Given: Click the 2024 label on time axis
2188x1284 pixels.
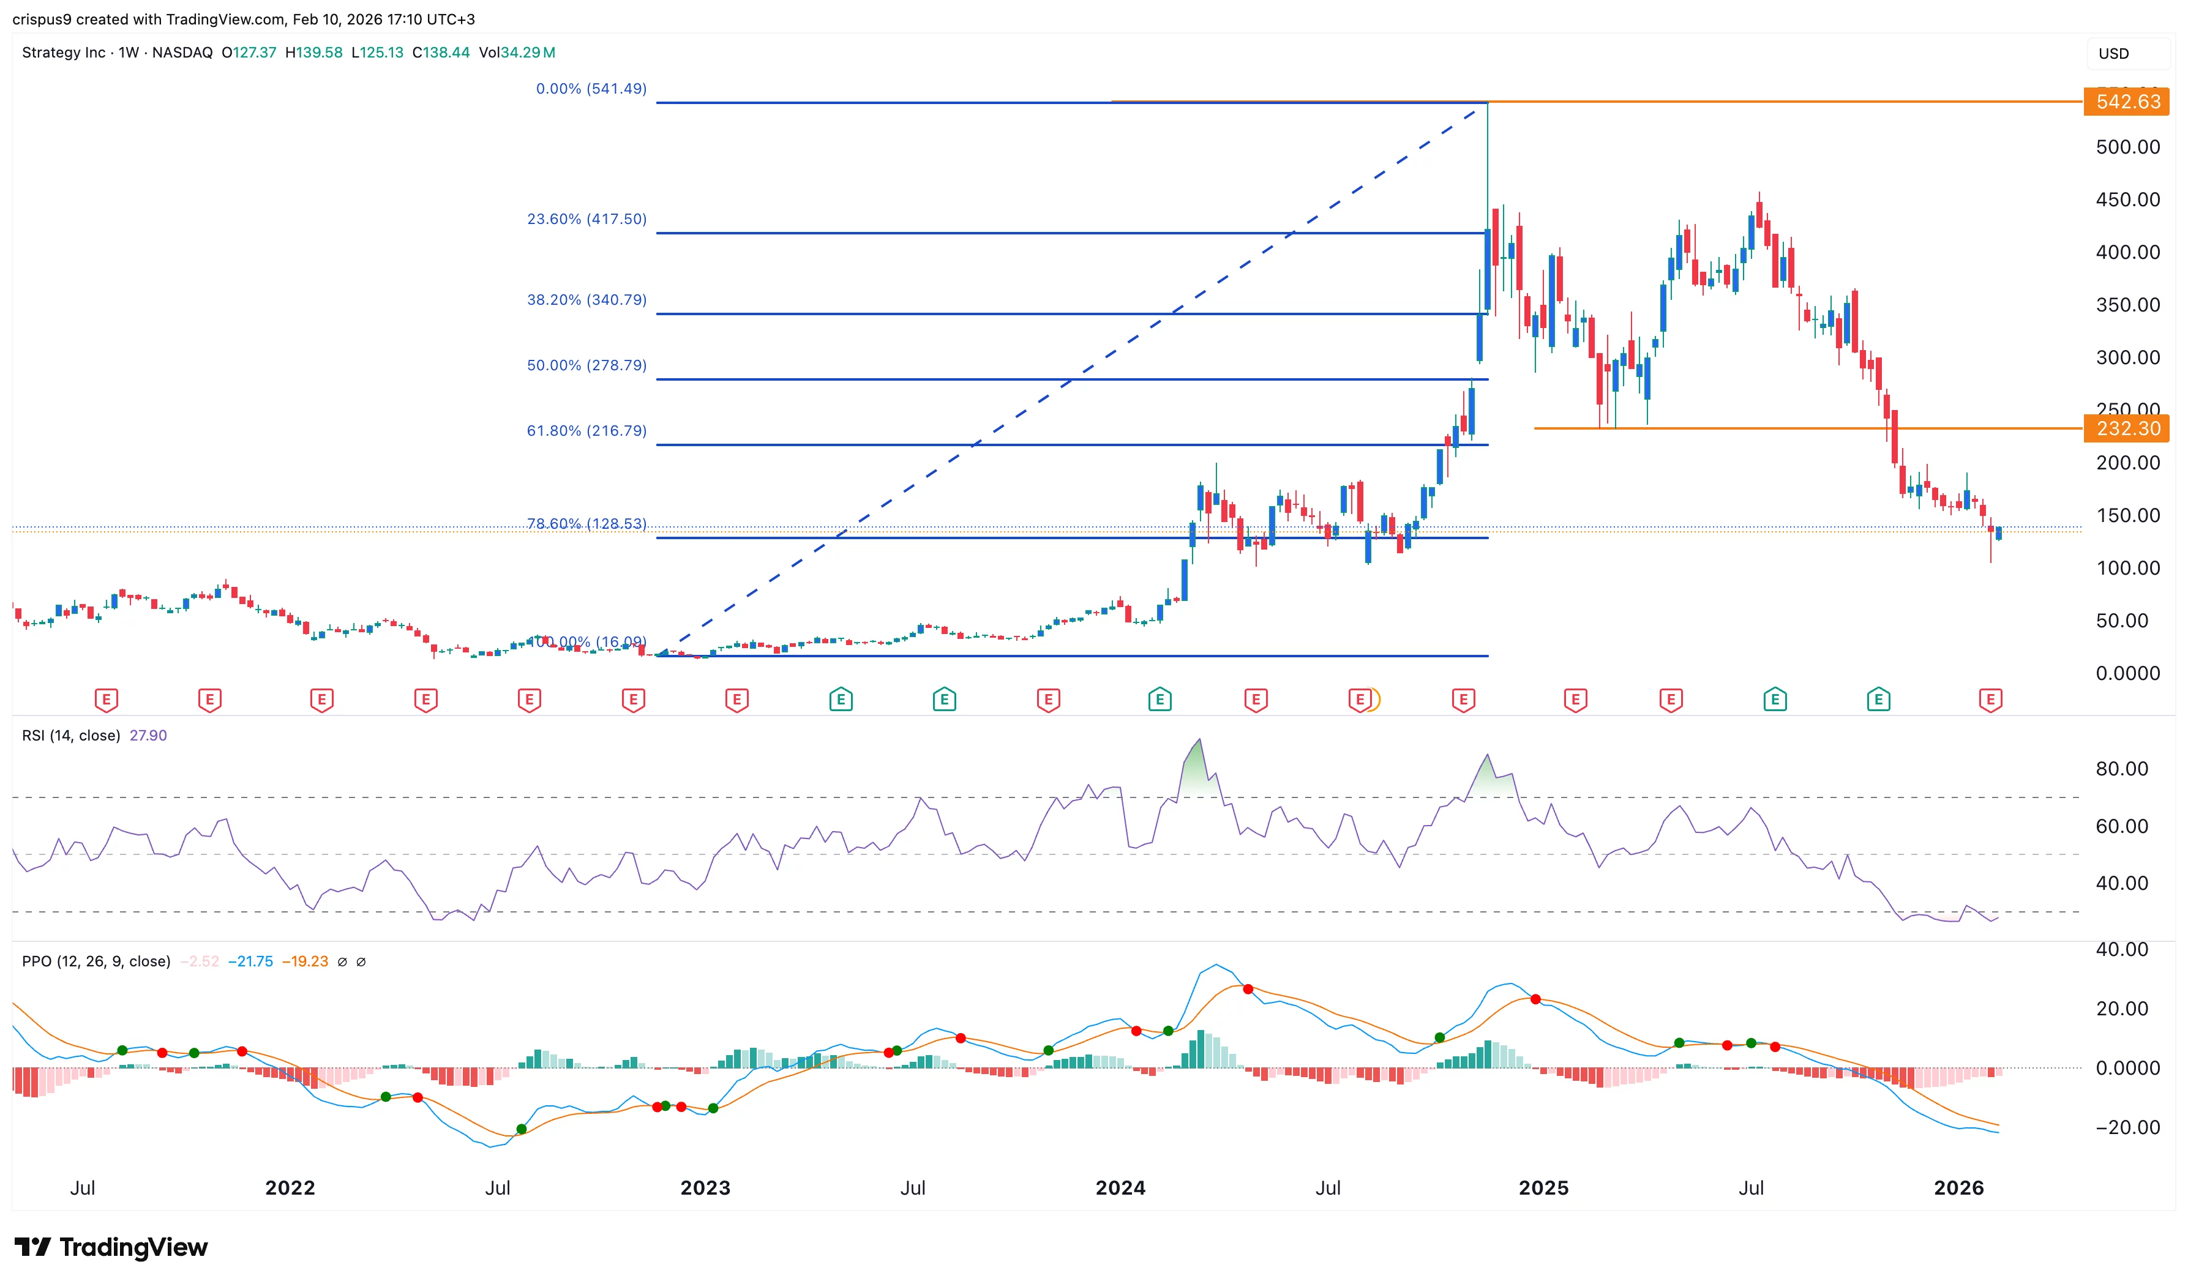Looking at the screenshot, I should [1120, 1188].
